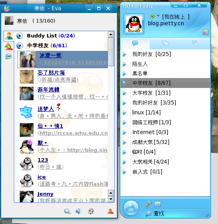Click Eva list scrollbar thumb
Screen dimensions: 218x224
[111, 52]
